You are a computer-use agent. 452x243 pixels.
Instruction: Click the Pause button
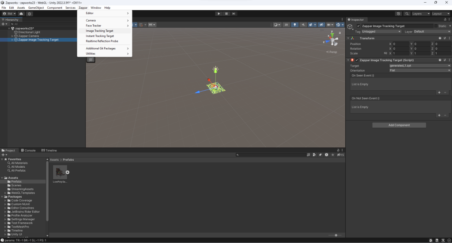click(x=226, y=14)
